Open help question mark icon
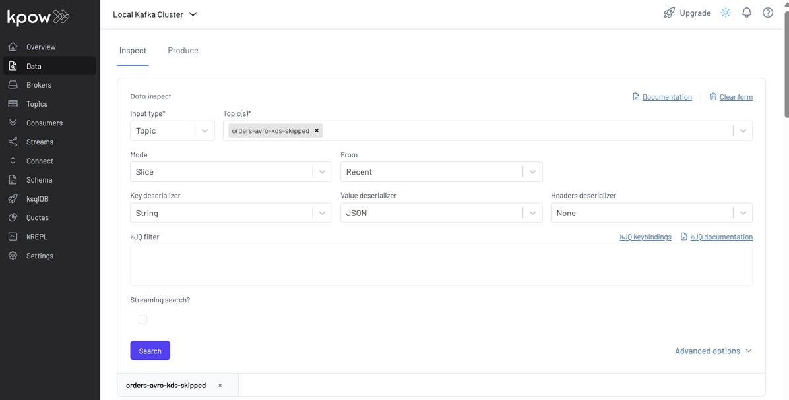This screenshot has height=400, width=789. (768, 13)
